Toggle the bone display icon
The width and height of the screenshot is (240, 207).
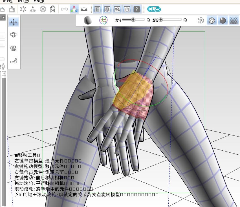65,9
